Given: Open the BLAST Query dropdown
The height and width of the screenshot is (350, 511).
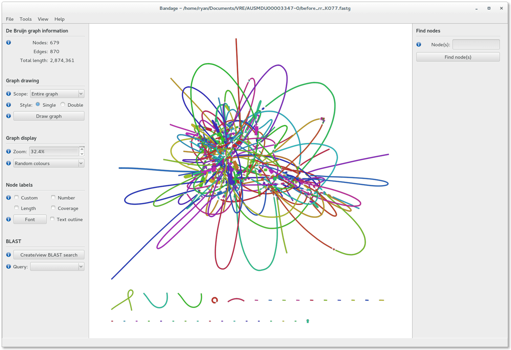Looking at the screenshot, I should 57,267.
